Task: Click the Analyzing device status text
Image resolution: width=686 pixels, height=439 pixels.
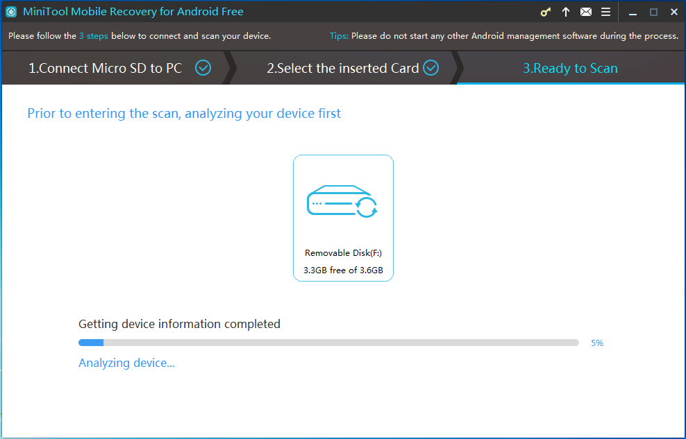Action: 126,363
